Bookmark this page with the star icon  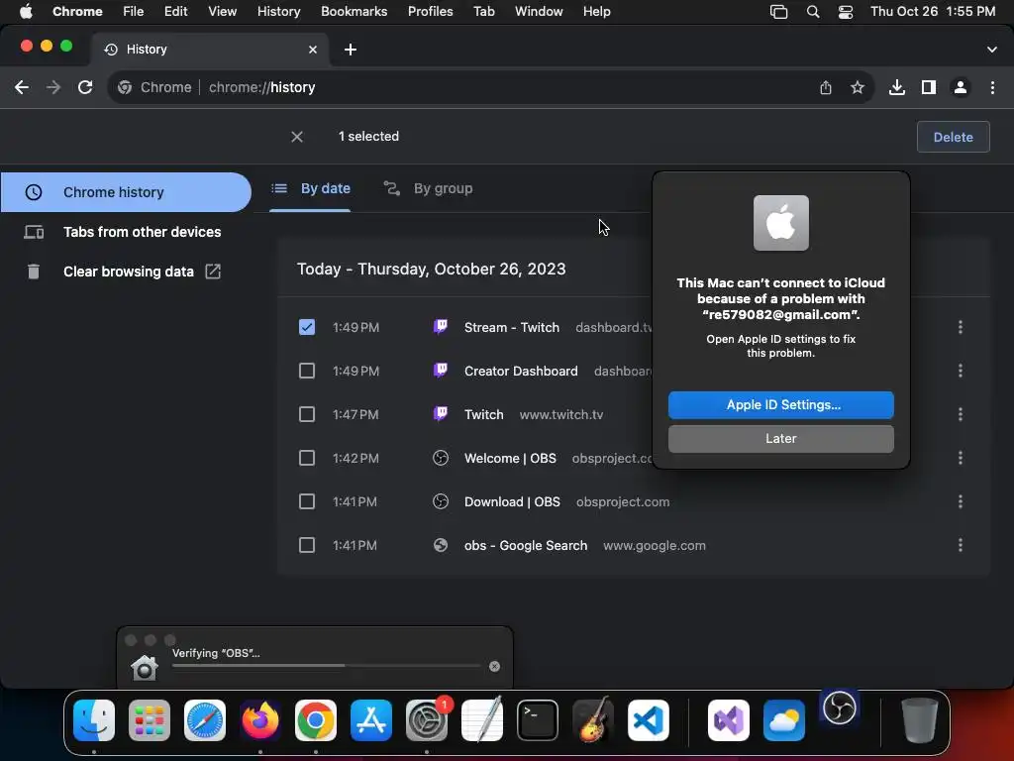click(858, 87)
